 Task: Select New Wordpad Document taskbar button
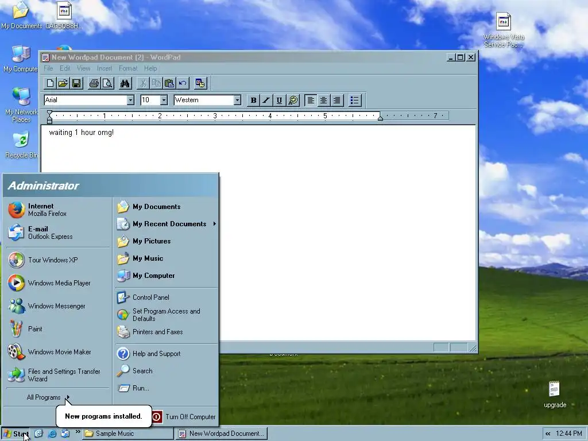click(222, 434)
